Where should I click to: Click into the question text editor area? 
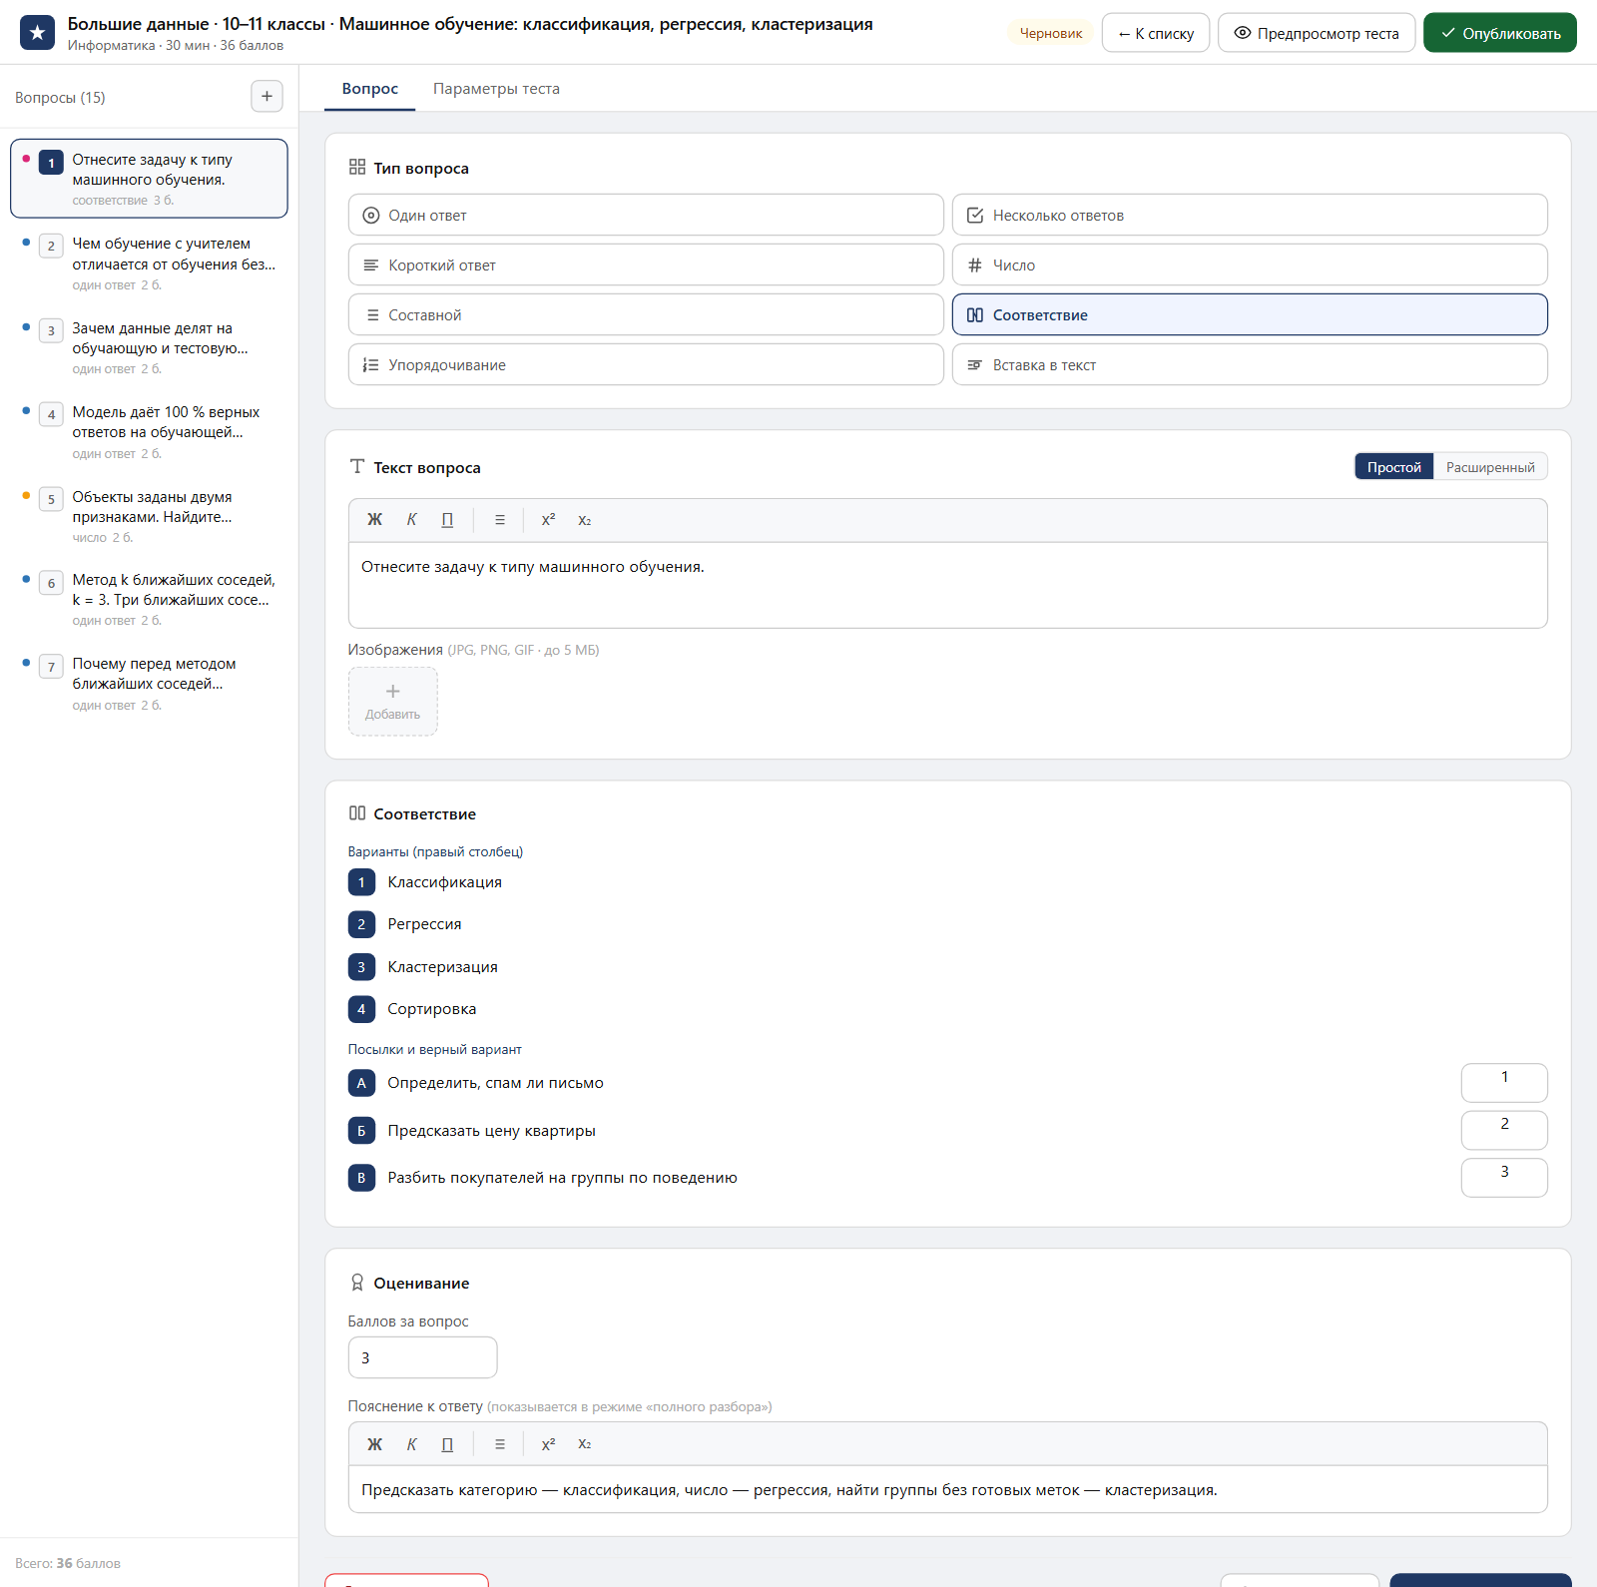[947, 585]
